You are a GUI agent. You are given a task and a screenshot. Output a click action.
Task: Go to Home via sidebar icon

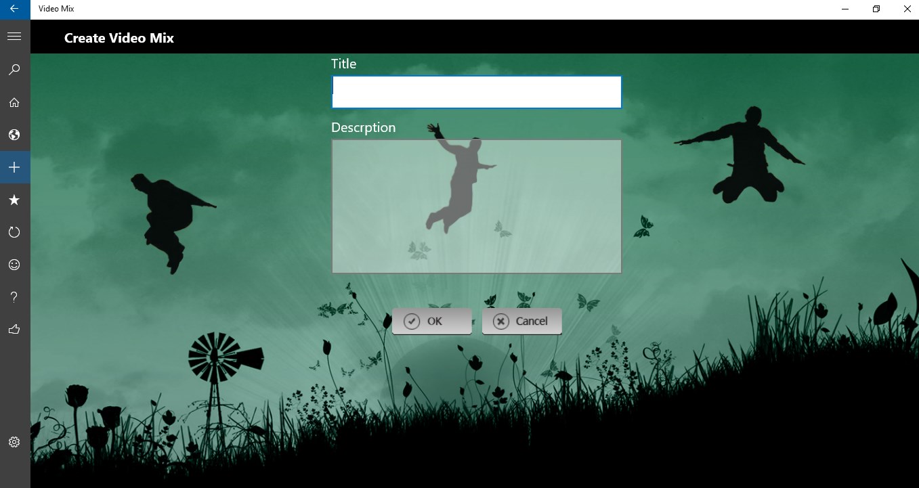pos(14,102)
